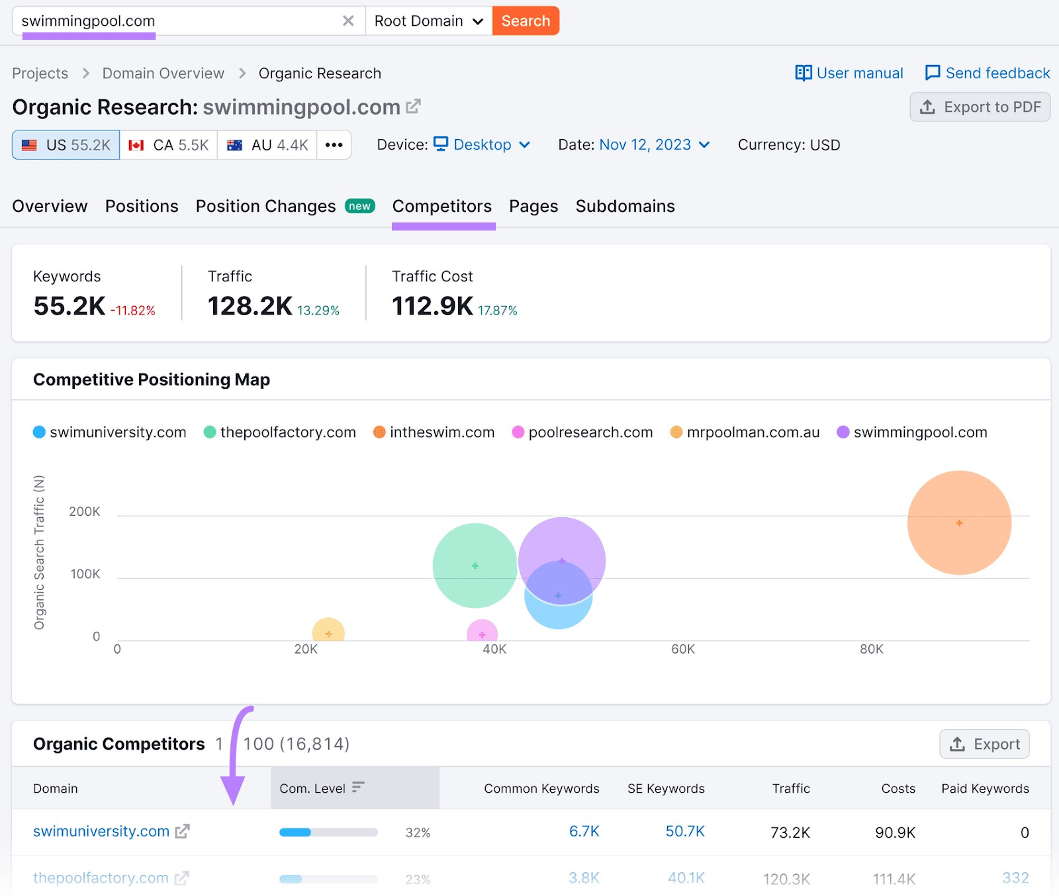Screen dimensions: 1059x896
Task: Open swimuniversity.com competitor link
Action: [x=101, y=831]
